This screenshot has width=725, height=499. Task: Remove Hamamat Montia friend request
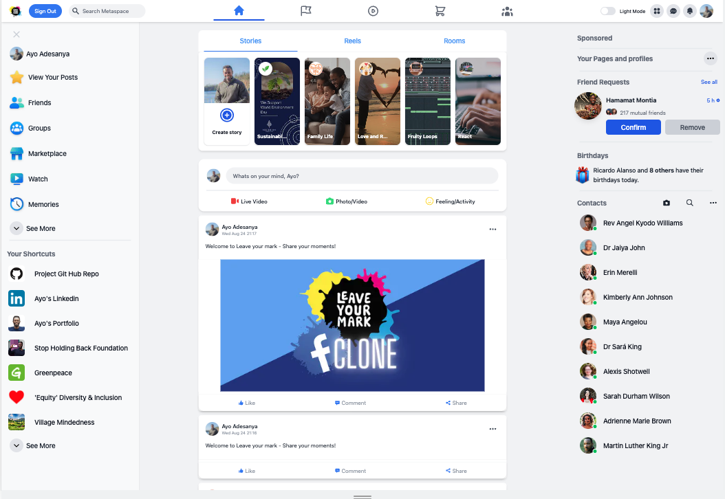pos(692,128)
